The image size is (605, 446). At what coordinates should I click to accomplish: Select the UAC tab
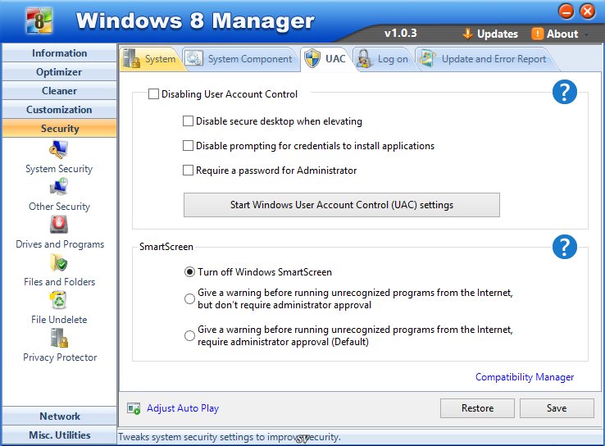(326, 59)
